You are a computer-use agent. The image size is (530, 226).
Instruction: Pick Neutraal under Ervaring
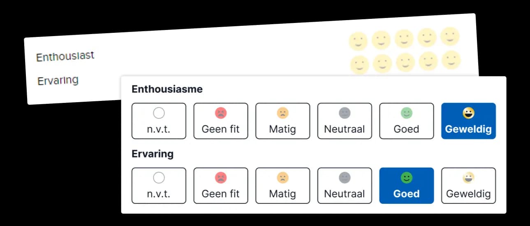(x=345, y=186)
